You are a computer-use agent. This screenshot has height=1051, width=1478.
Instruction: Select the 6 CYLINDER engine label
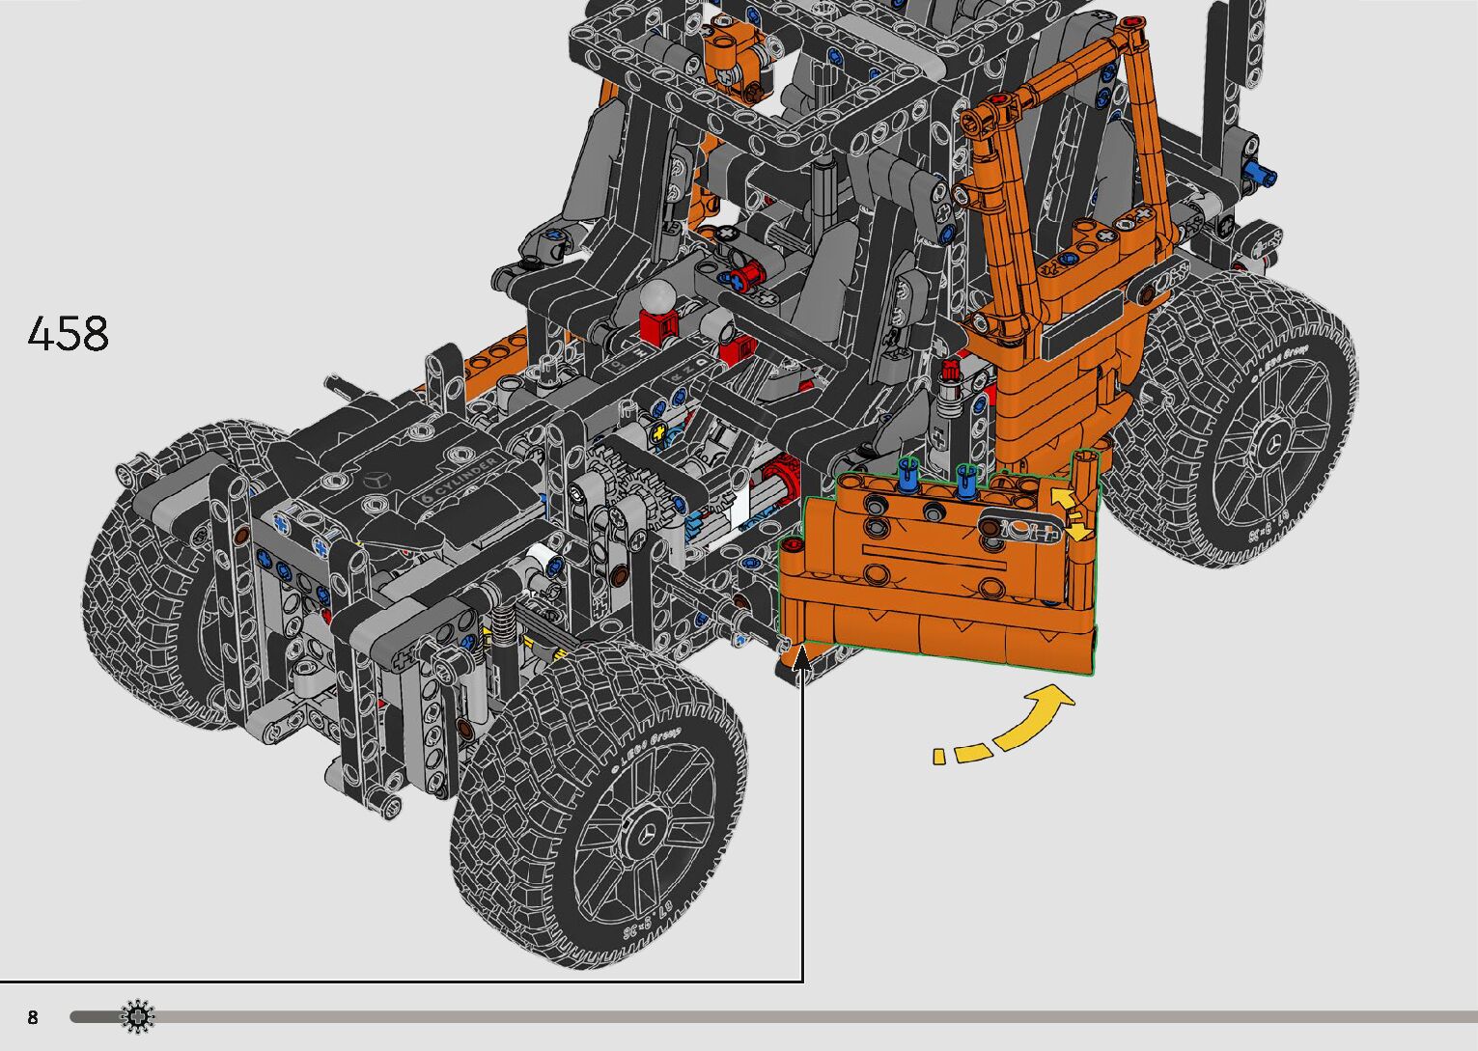[x=461, y=480]
